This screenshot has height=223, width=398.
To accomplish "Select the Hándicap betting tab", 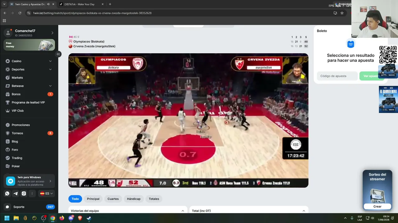I will tap(134, 199).
